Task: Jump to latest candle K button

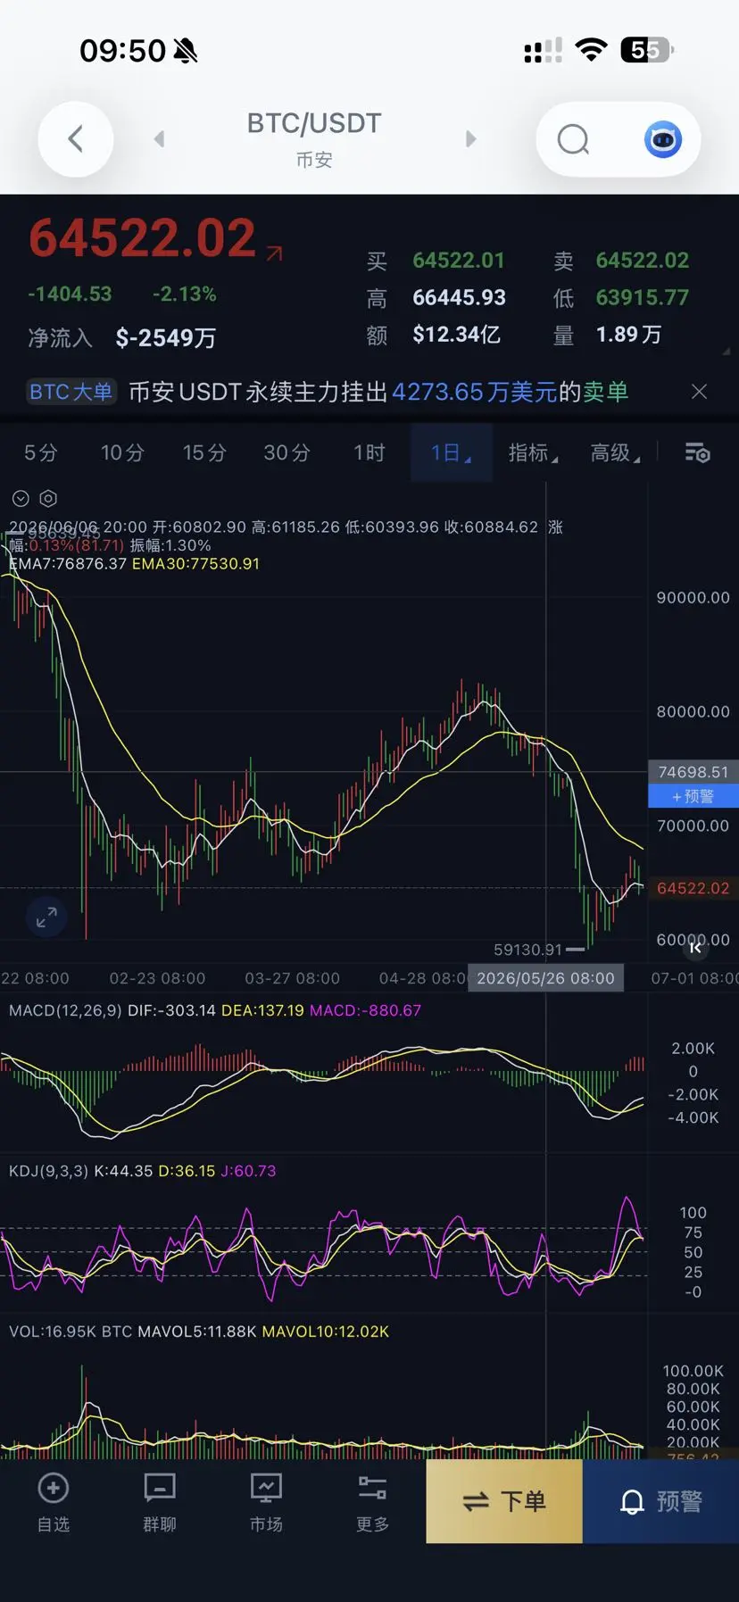Action: pos(695,948)
